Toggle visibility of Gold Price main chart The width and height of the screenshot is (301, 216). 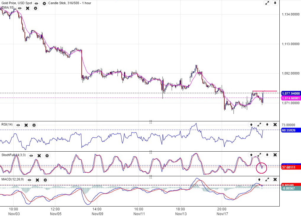[x=36, y=3]
